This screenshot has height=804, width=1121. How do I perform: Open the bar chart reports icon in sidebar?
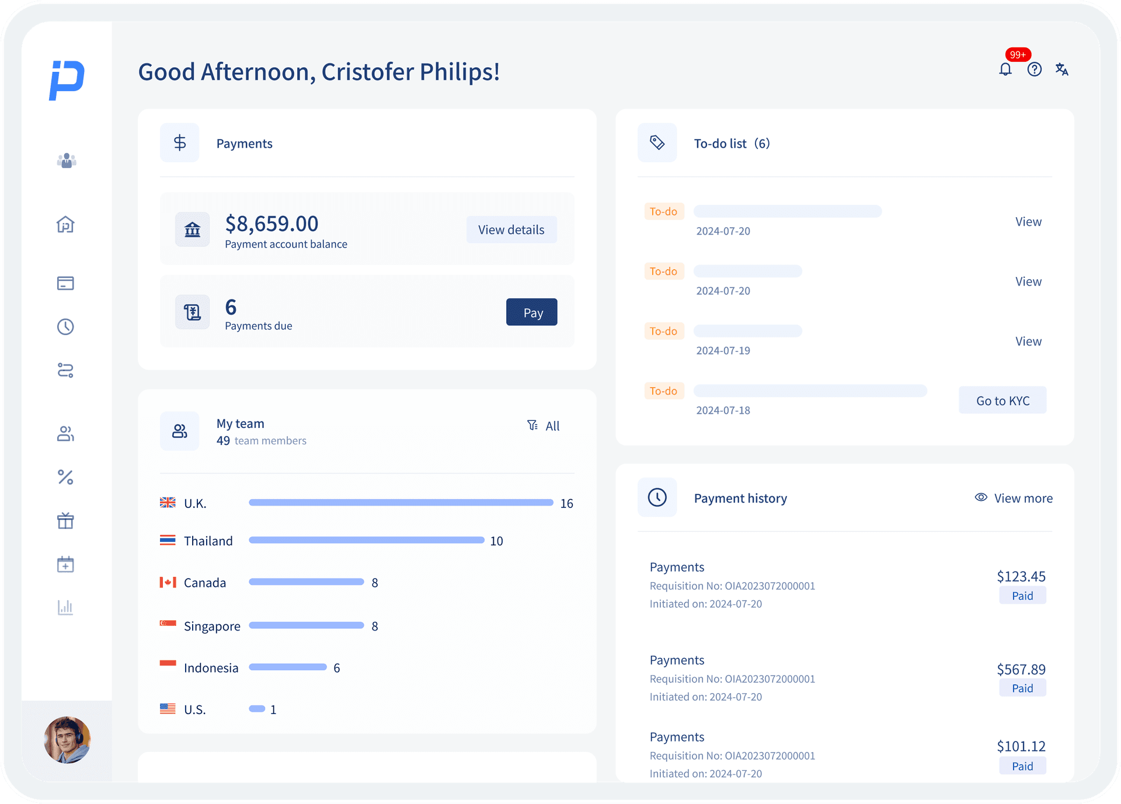pos(65,607)
